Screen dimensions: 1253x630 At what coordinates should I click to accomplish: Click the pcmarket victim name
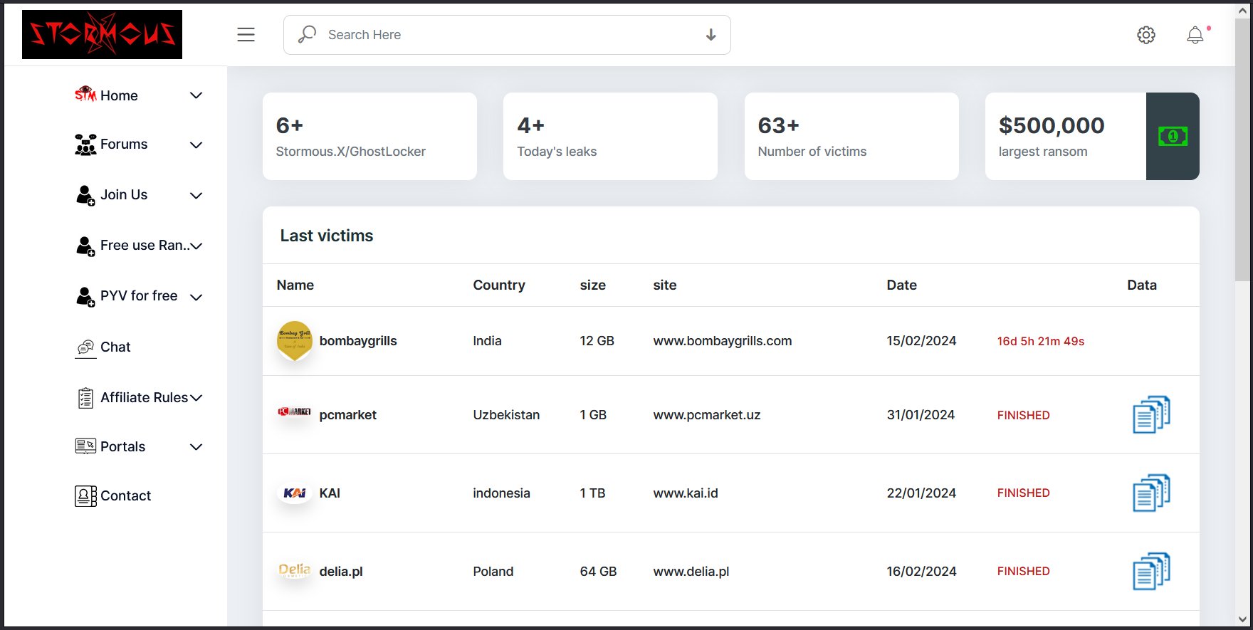click(347, 415)
